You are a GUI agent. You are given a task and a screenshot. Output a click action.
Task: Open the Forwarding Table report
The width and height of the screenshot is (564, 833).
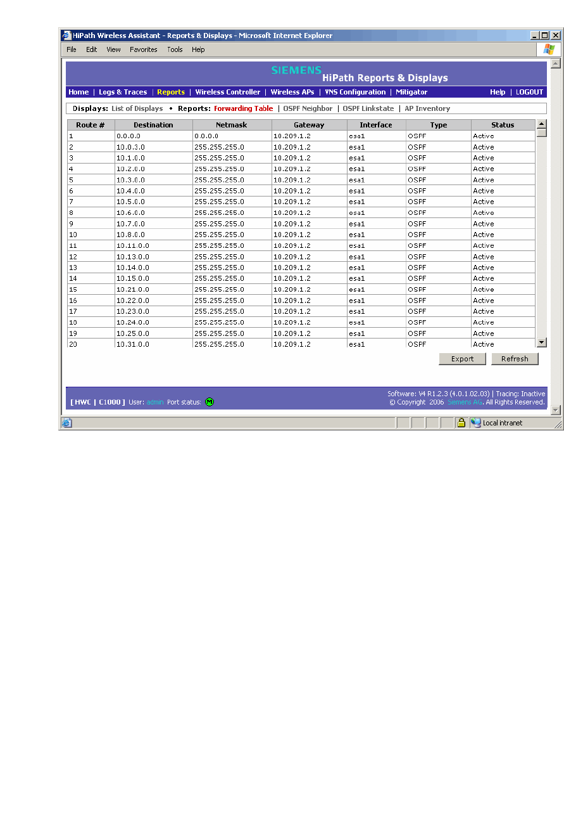(244, 108)
